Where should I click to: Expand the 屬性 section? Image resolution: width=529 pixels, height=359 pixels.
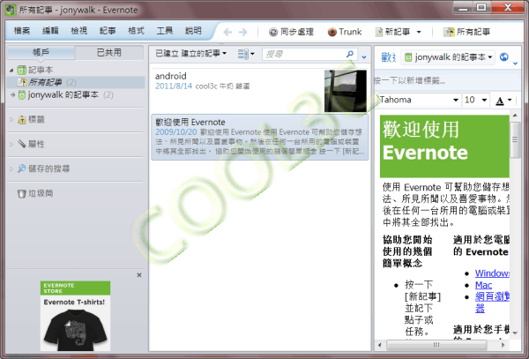click(x=11, y=144)
